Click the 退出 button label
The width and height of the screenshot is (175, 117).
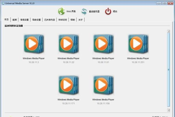click(x=115, y=11)
